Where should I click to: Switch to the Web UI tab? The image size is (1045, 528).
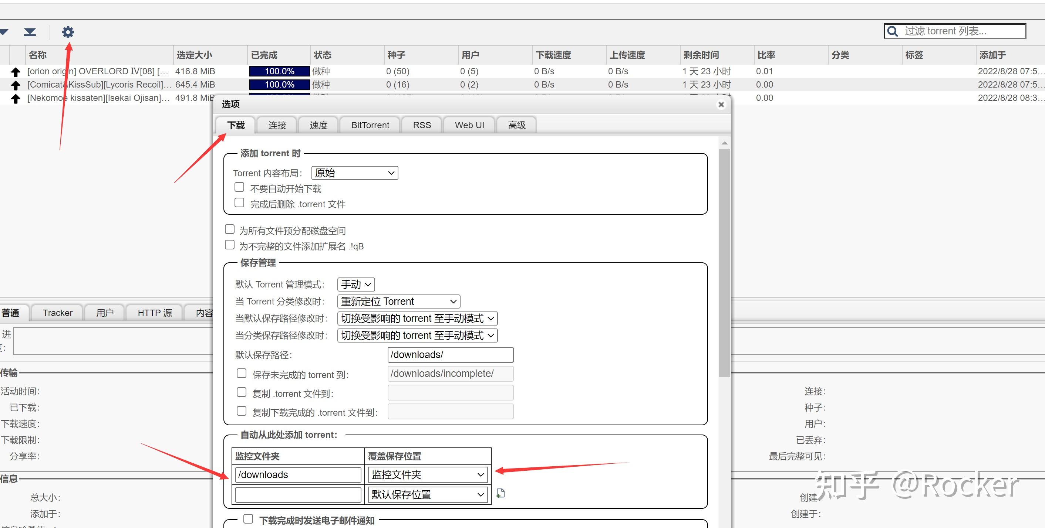coord(469,125)
